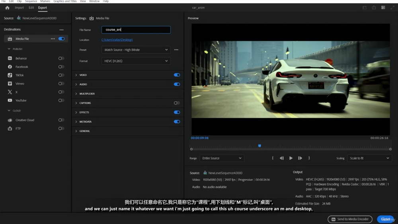Click the preview video frame

291,80
